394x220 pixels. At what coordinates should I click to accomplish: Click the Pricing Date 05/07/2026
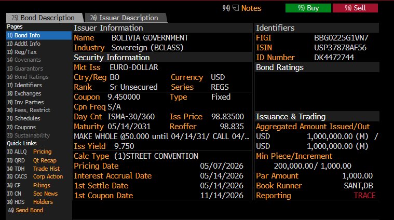[222, 166]
